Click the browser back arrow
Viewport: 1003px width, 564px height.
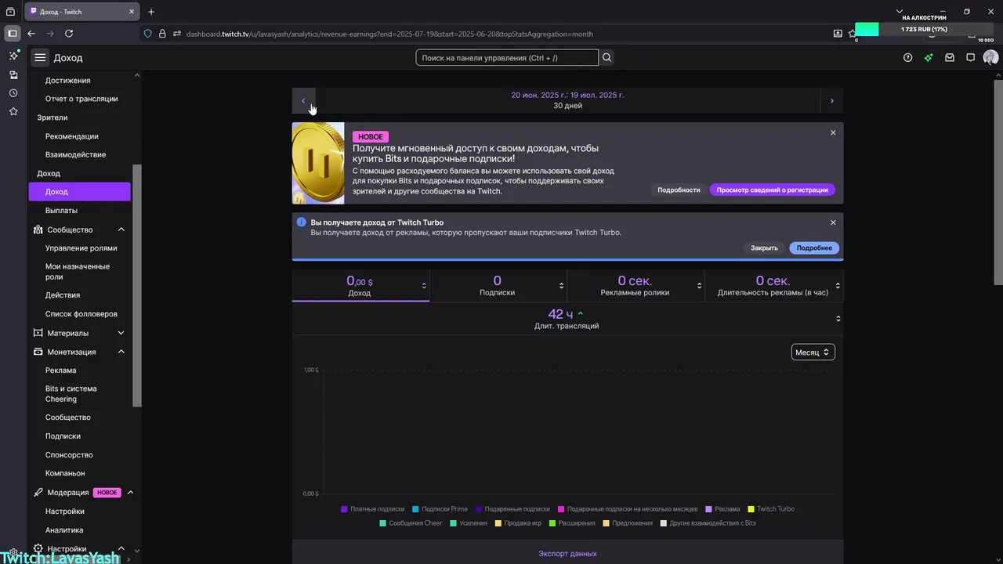31,34
